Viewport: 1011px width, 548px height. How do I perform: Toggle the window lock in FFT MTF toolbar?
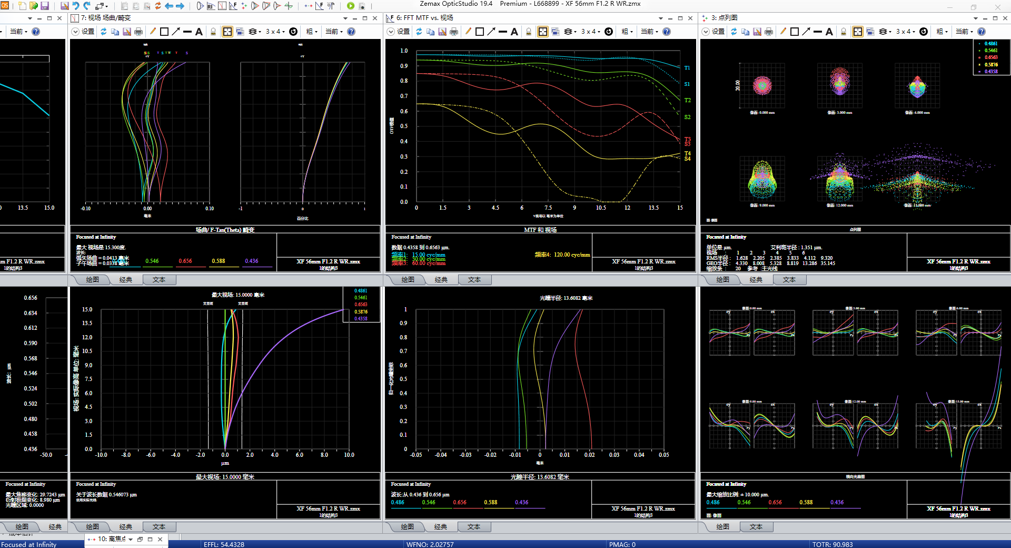(x=529, y=32)
